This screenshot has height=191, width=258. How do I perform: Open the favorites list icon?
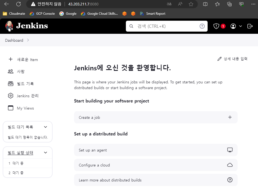pos(217,4)
